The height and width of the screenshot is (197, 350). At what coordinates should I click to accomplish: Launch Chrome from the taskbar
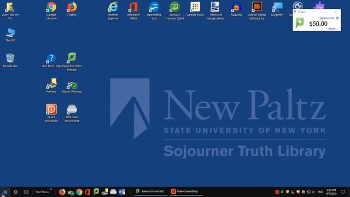point(79,192)
